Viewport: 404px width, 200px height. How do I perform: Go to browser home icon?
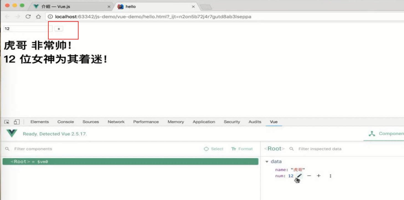[38, 17]
